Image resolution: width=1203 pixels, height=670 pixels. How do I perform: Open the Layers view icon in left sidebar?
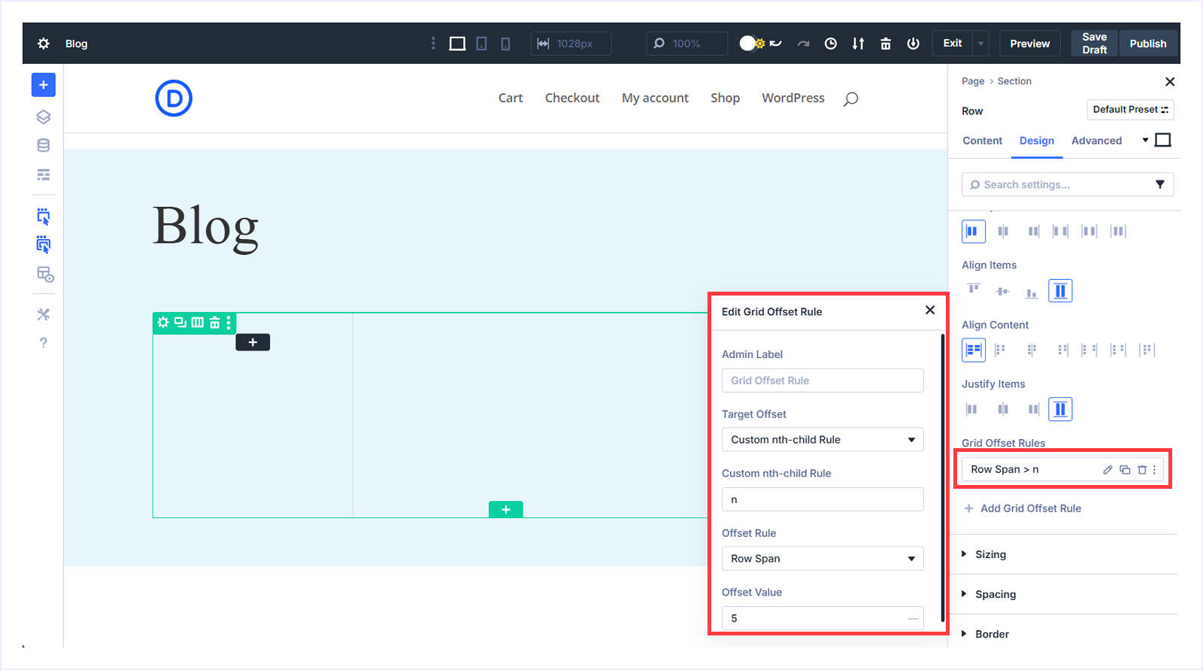tap(44, 117)
